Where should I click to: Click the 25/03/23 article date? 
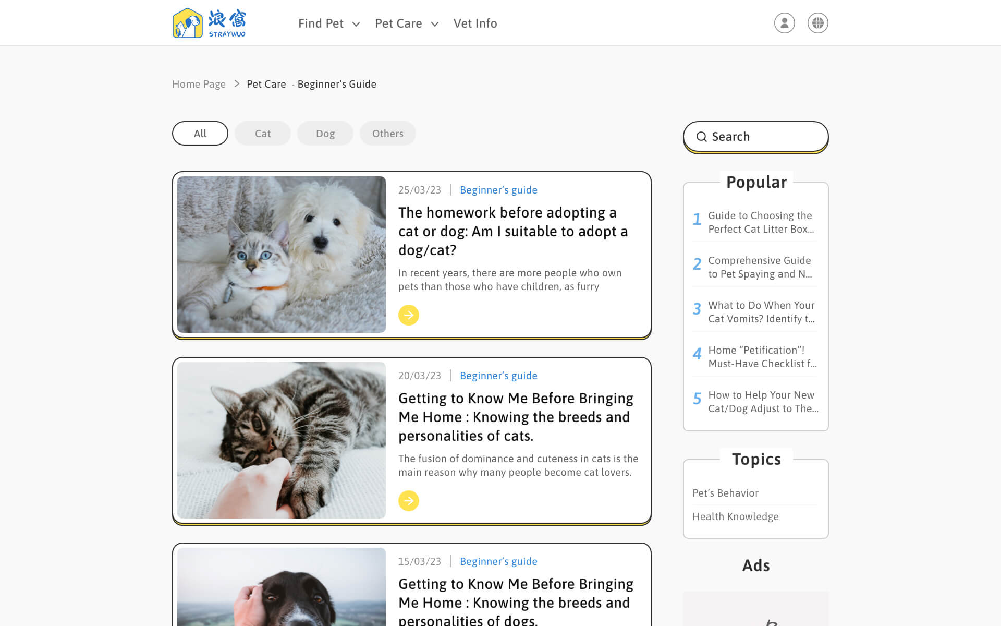tap(420, 190)
